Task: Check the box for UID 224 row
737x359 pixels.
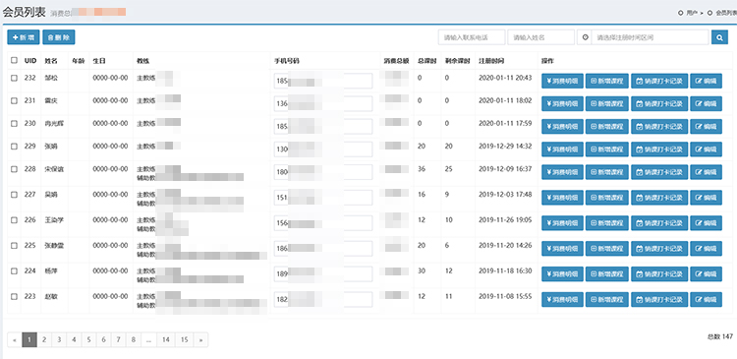Action: point(14,271)
